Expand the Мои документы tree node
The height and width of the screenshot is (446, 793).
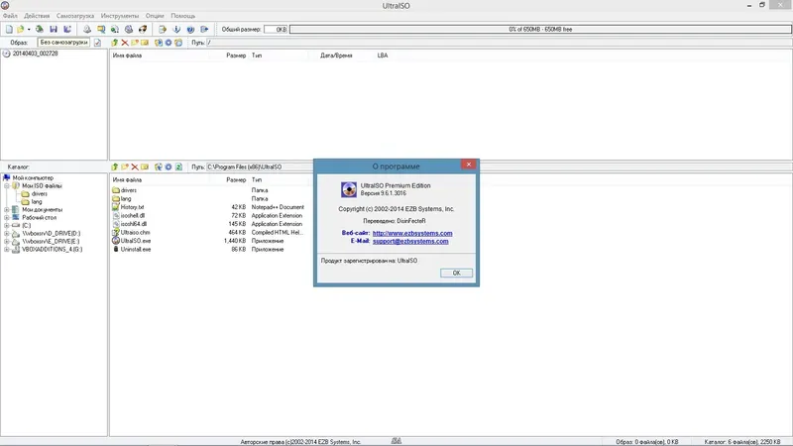pyautogui.click(x=7, y=210)
